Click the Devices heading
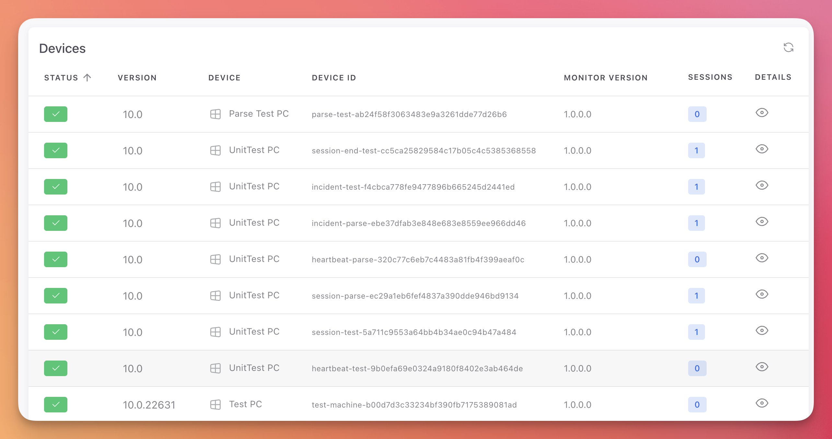Viewport: 832px width, 439px height. pos(63,48)
